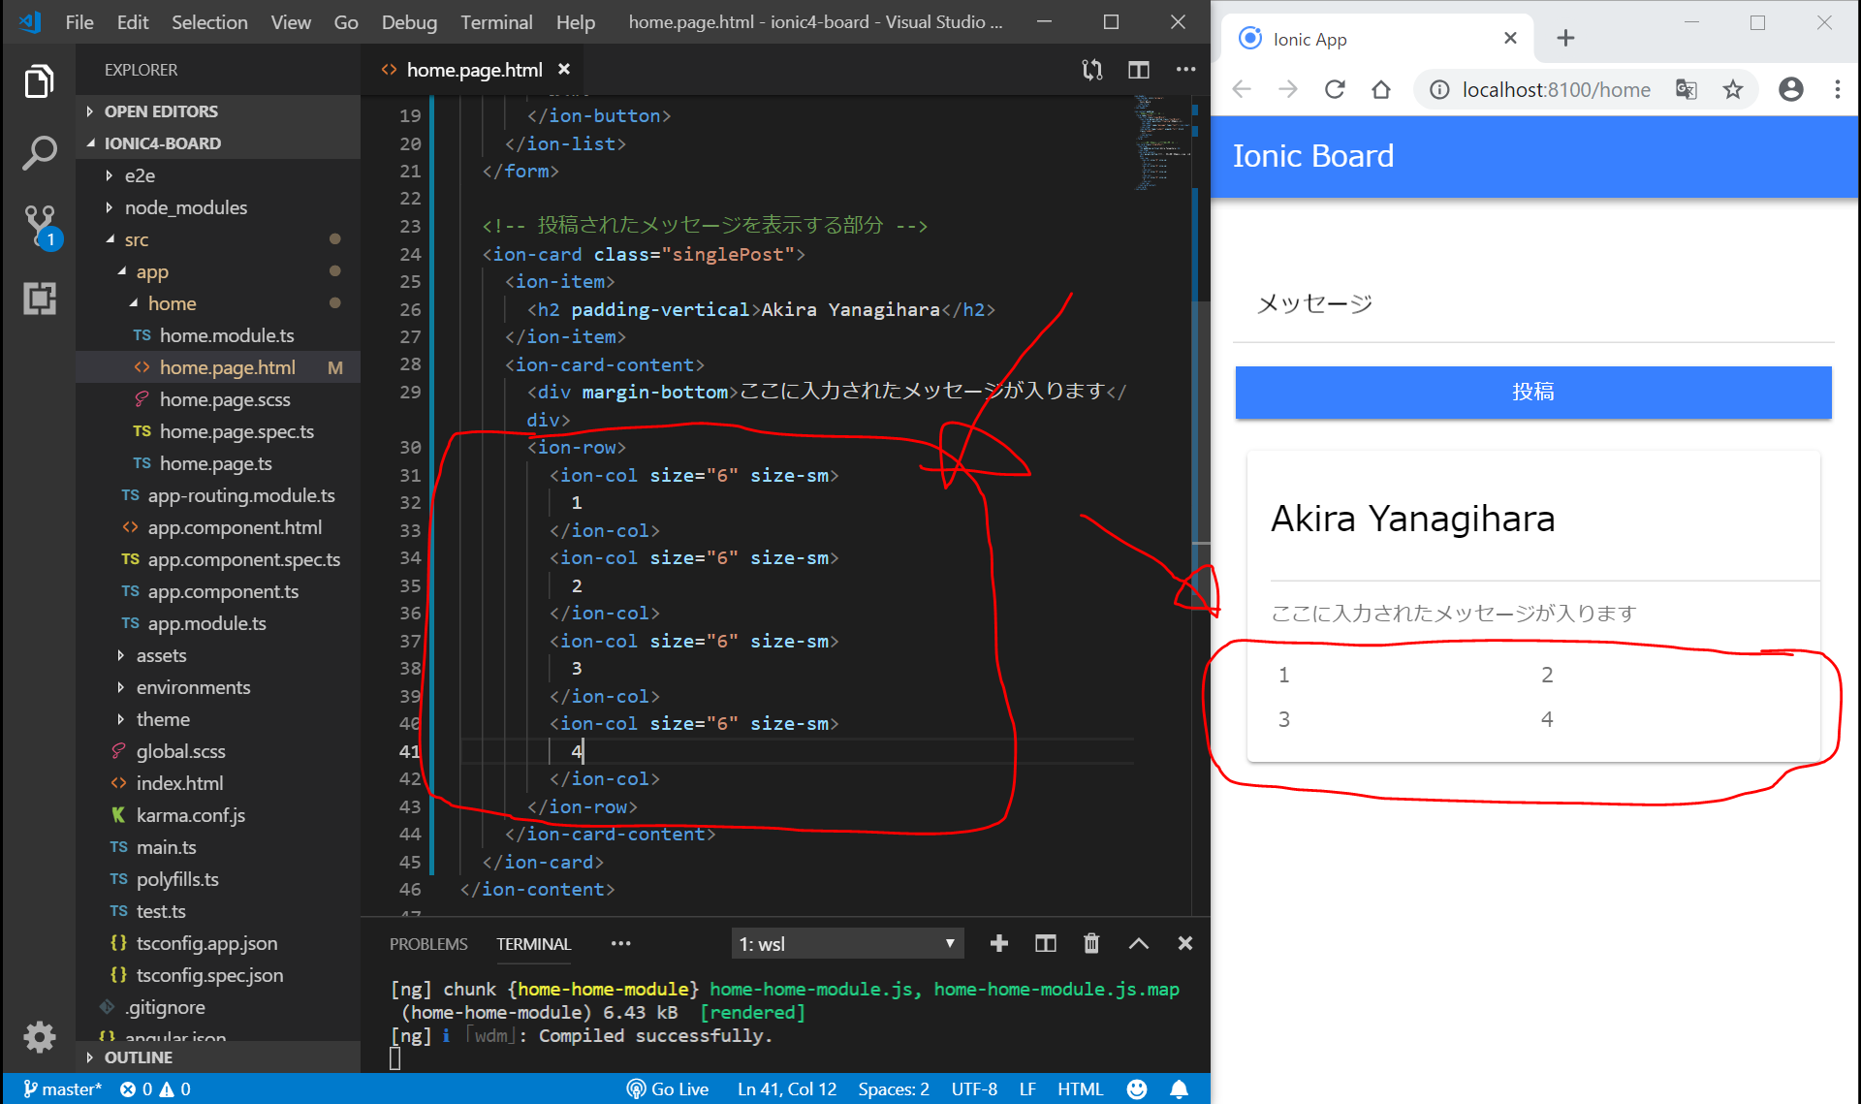1861x1104 pixels.
Task: Maximize terminal panel with chevron up
Action: [1139, 943]
